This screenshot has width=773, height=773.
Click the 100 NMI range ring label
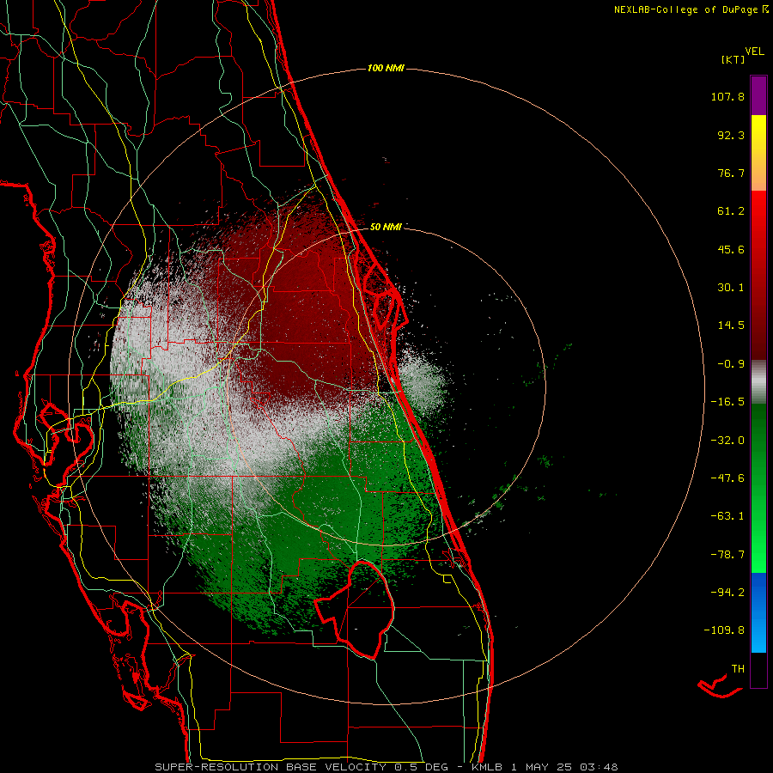click(386, 68)
